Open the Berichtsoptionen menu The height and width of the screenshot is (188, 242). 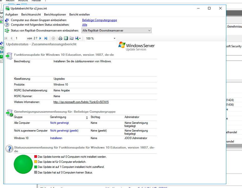click(x=55, y=14)
